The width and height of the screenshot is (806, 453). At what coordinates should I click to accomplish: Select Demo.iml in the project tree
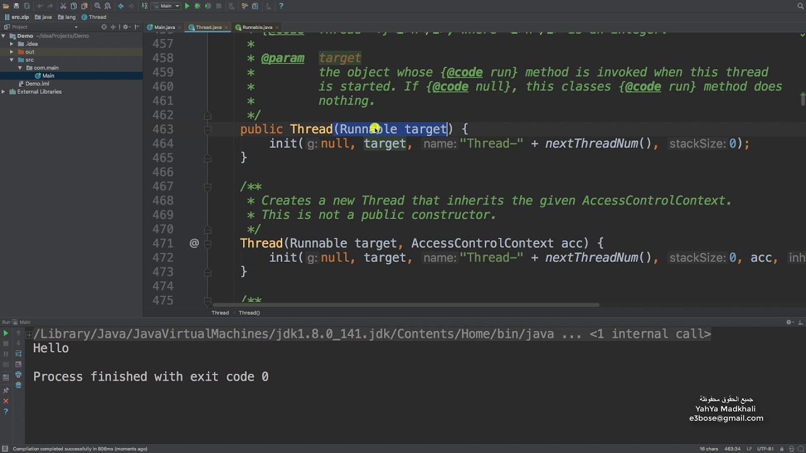[x=37, y=84]
